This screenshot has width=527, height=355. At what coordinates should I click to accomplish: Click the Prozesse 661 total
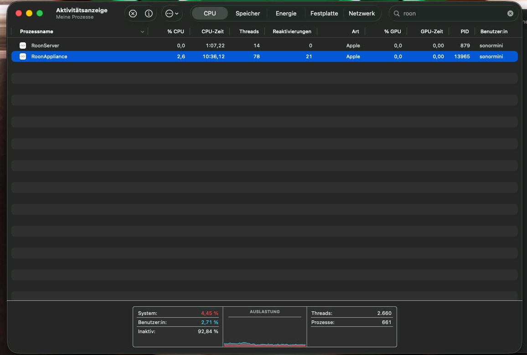pyautogui.click(x=351, y=322)
